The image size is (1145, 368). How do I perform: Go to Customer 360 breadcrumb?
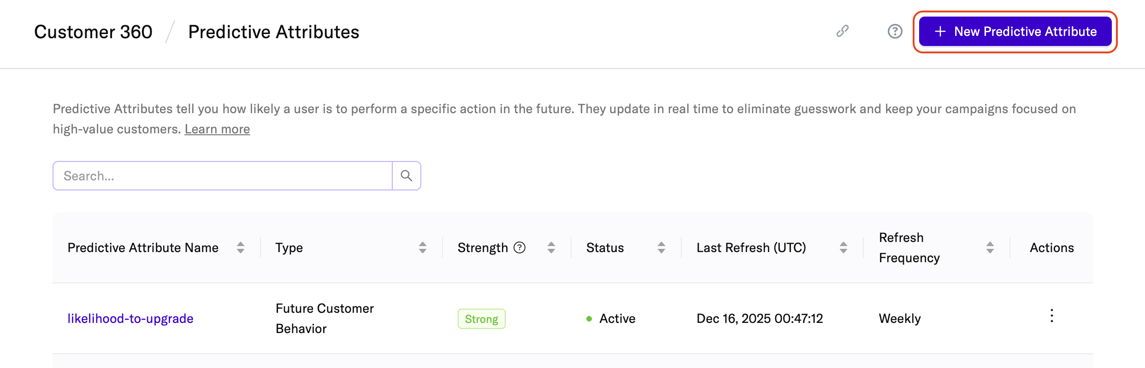click(93, 32)
